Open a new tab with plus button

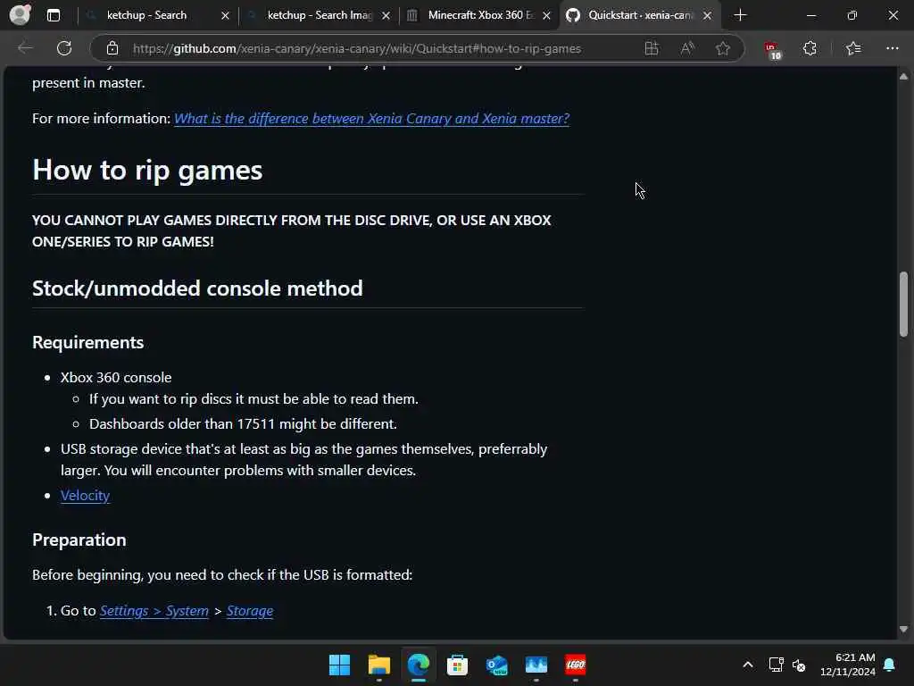tap(740, 15)
